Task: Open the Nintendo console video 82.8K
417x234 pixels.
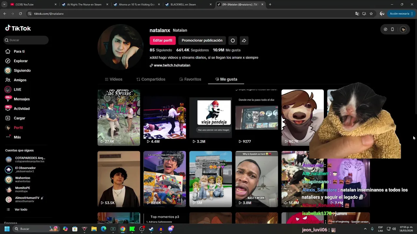Action: tap(165, 179)
